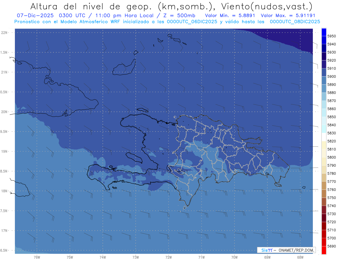
Task: Pick the tan swatch between 5760 and 5770
Action: pyautogui.click(x=324, y=186)
